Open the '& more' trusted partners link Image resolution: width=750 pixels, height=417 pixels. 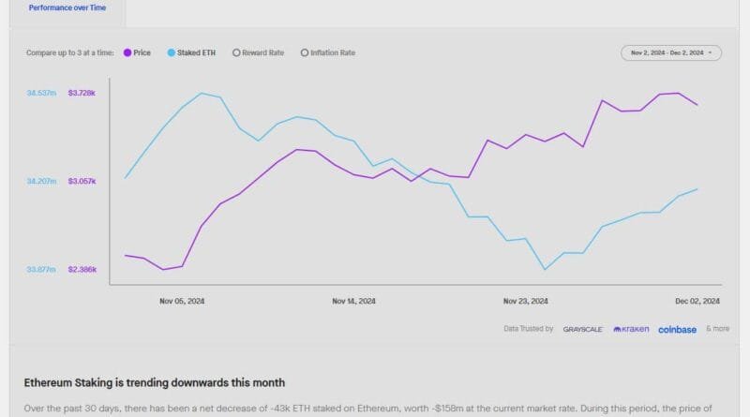click(718, 329)
